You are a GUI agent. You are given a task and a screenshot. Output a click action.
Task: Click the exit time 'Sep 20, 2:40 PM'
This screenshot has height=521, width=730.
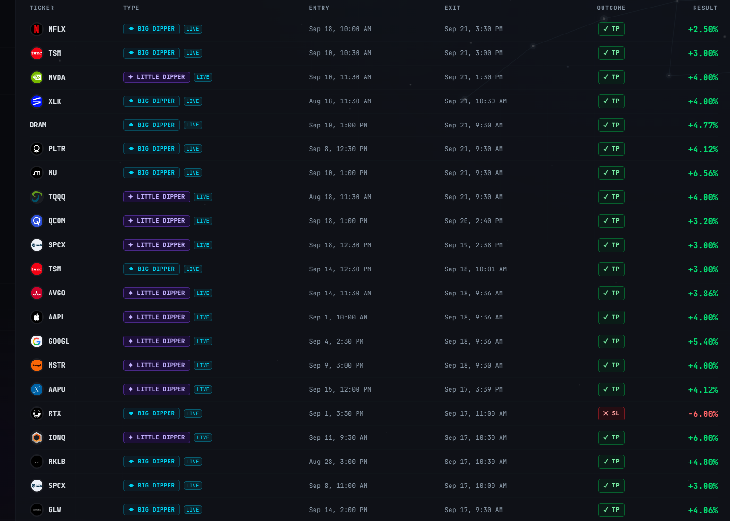[474, 221]
